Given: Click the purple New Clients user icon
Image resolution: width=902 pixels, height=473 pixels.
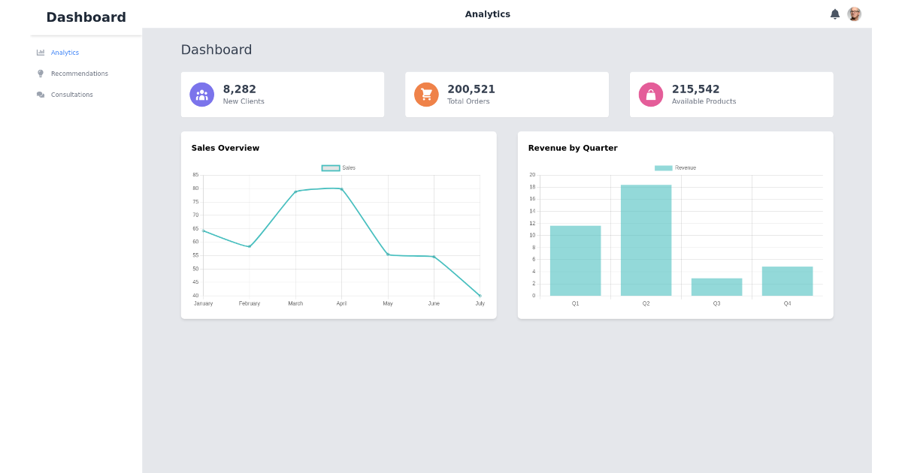Looking at the screenshot, I should coord(201,94).
